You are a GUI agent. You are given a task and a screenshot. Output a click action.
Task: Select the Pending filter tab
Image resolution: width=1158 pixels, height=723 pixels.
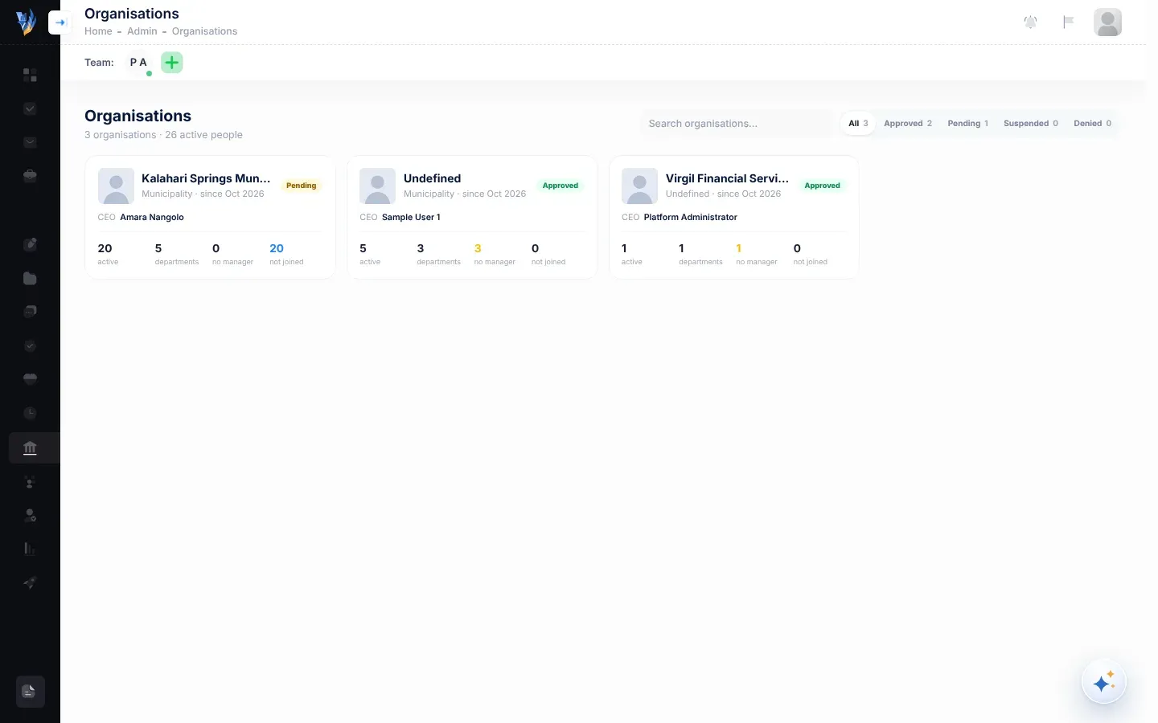967,124
